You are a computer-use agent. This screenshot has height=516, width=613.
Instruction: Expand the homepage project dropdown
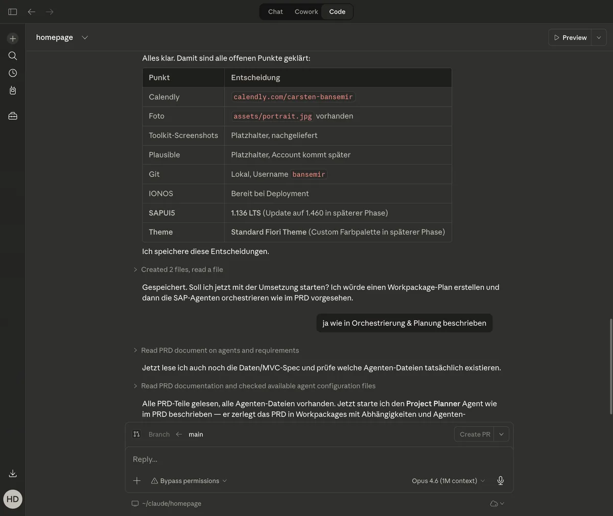(x=85, y=38)
